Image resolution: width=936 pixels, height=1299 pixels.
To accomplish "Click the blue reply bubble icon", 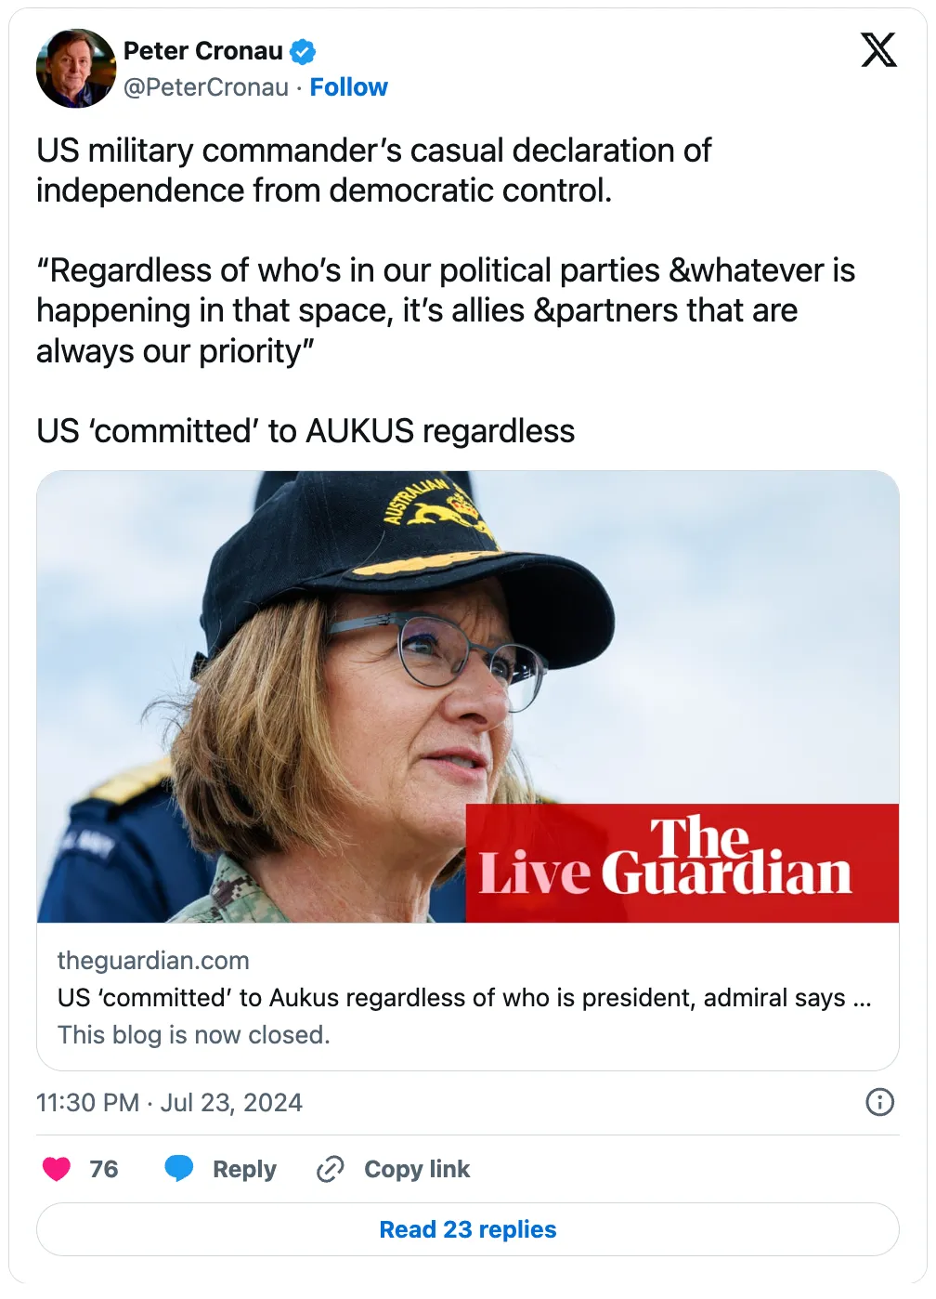I will pos(178,1169).
